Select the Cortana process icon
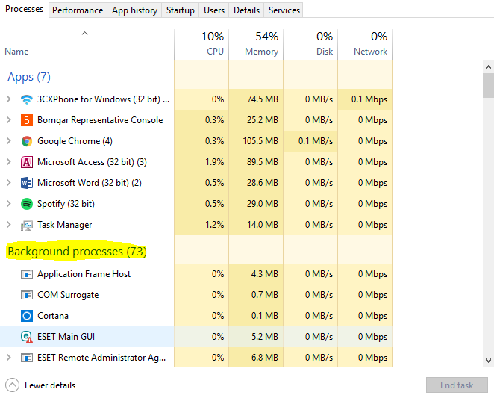Viewport: 494px width, 398px height. [27, 316]
